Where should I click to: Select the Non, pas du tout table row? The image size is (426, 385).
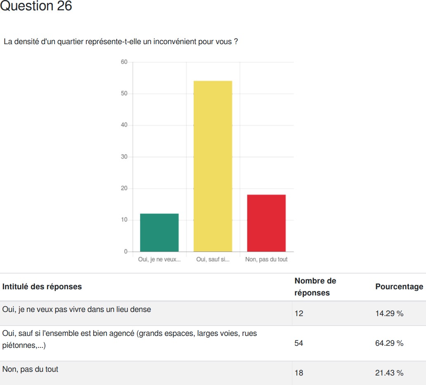pyautogui.click(x=213, y=373)
